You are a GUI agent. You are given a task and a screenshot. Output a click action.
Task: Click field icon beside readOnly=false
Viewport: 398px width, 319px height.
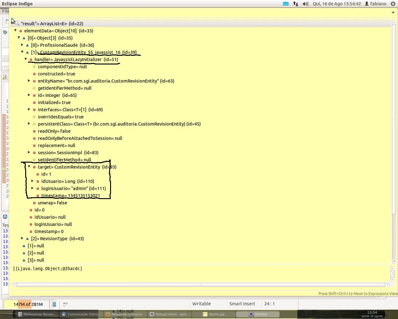point(35,131)
